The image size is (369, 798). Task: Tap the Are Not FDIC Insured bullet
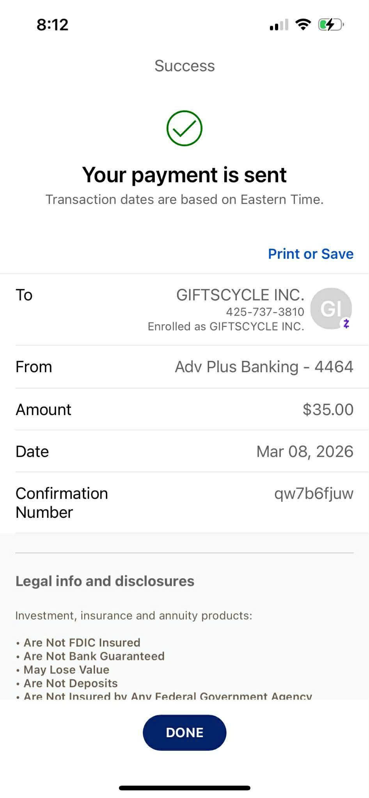coord(82,643)
